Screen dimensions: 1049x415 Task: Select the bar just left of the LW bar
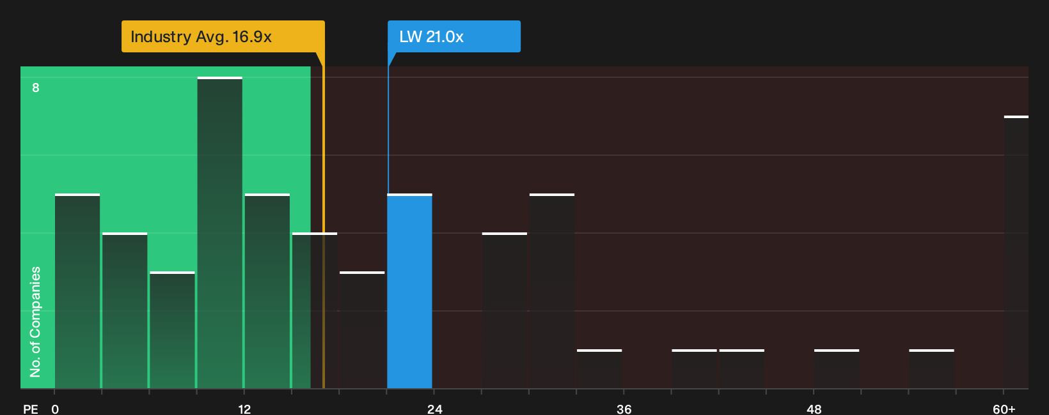[x=362, y=330]
